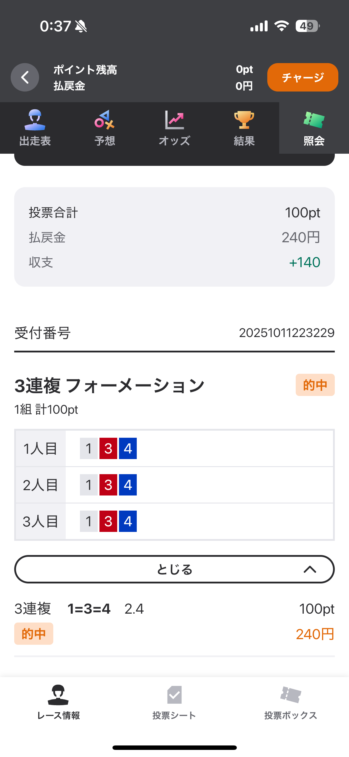Tap gray number 1 in 3人目 row
This screenshot has height=757, width=349.
coord(89,521)
